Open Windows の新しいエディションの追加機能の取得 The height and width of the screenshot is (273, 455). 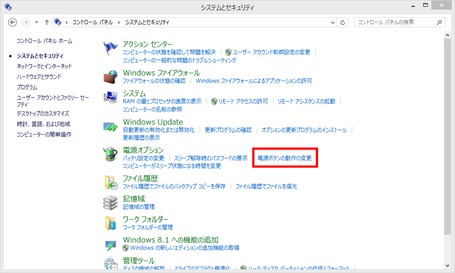[x=185, y=248]
